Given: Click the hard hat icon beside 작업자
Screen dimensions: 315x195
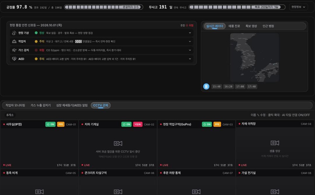Looking at the screenshot, I should pyautogui.click(x=14, y=41).
